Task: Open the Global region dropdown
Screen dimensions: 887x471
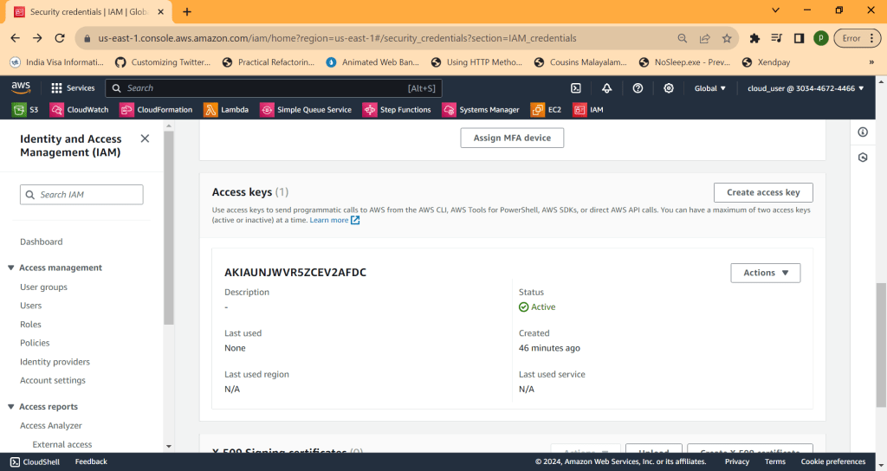Action: coord(710,88)
